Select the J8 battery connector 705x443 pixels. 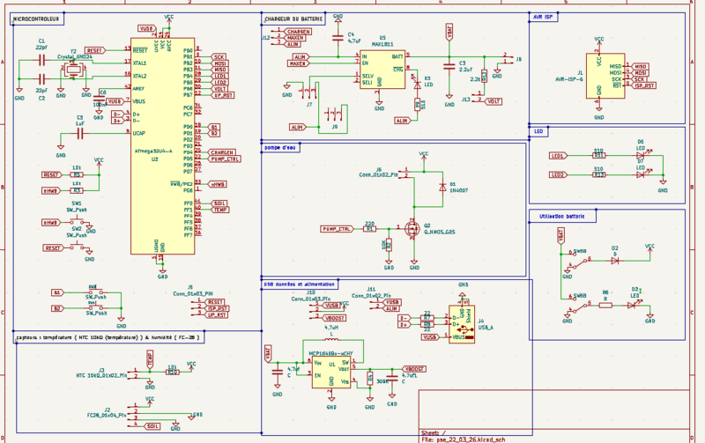(508, 58)
